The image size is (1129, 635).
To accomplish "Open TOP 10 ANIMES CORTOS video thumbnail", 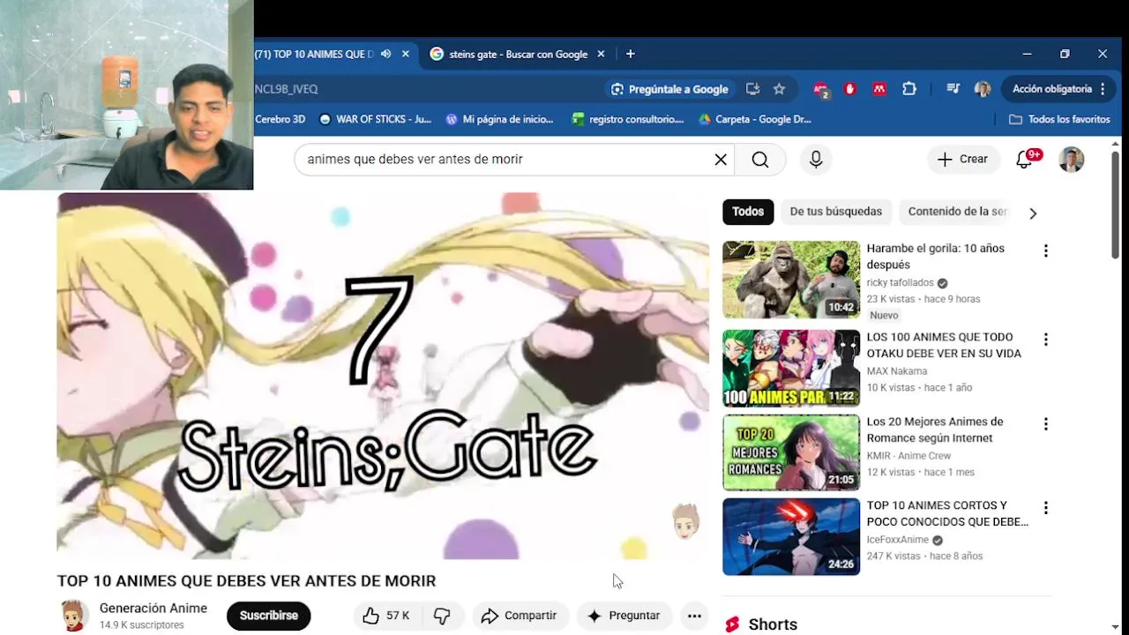I will click(x=791, y=536).
